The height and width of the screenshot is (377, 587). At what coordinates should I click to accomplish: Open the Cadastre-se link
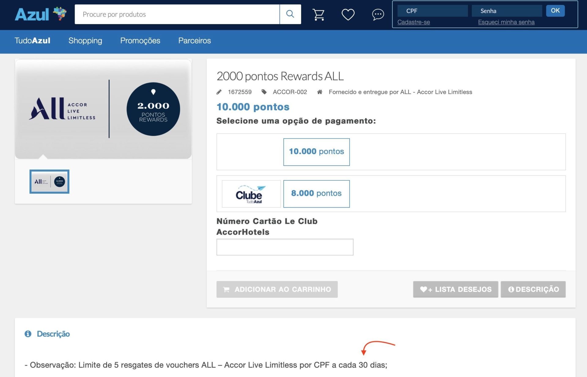414,22
